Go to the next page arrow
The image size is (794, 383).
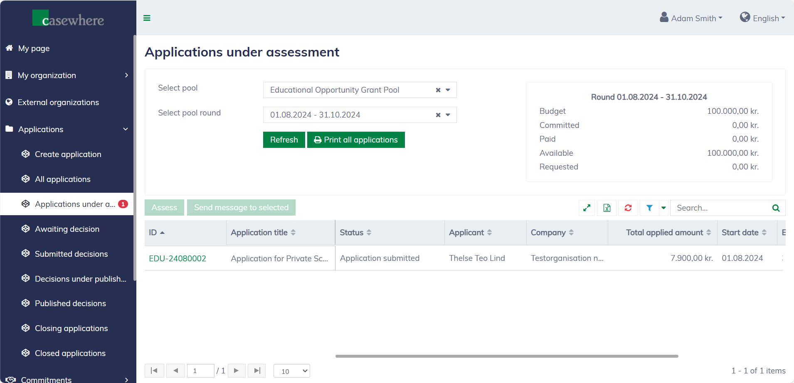[x=237, y=371]
